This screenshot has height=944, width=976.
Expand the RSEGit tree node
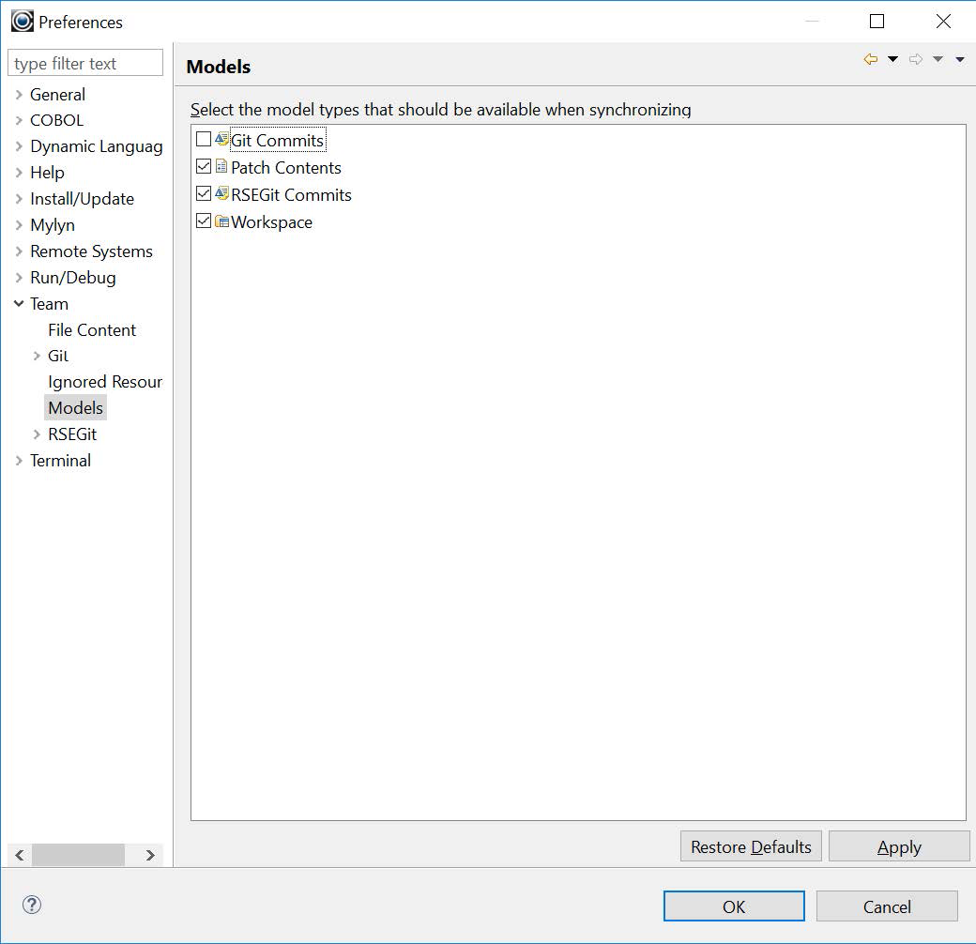(x=37, y=434)
